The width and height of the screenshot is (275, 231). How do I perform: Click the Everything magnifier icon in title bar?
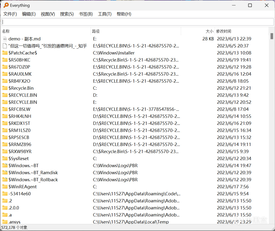click(x=6, y=5)
